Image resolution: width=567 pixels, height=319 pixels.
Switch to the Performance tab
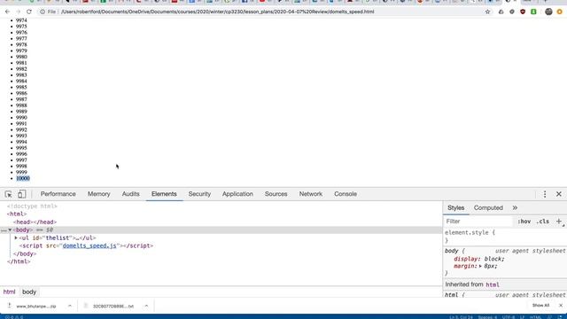coord(58,194)
